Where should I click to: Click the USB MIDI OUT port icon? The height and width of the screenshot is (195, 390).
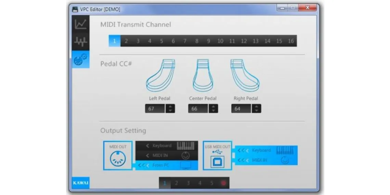tap(217, 158)
